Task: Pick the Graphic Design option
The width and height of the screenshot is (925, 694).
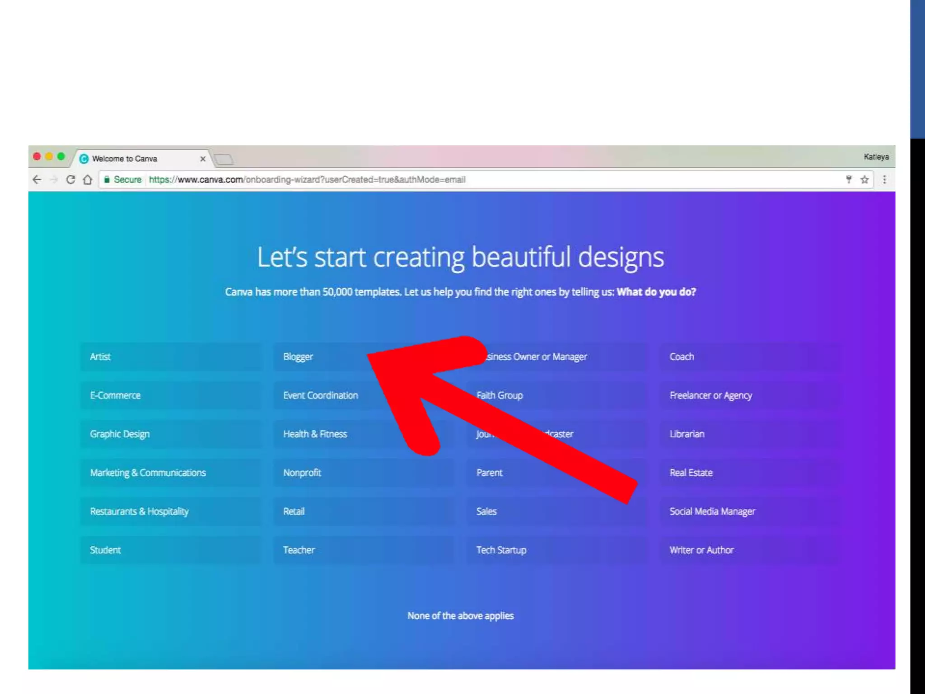Action: click(170, 434)
